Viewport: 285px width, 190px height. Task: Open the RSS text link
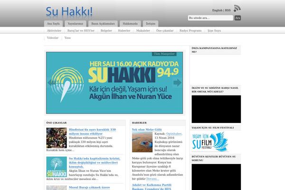228,10
